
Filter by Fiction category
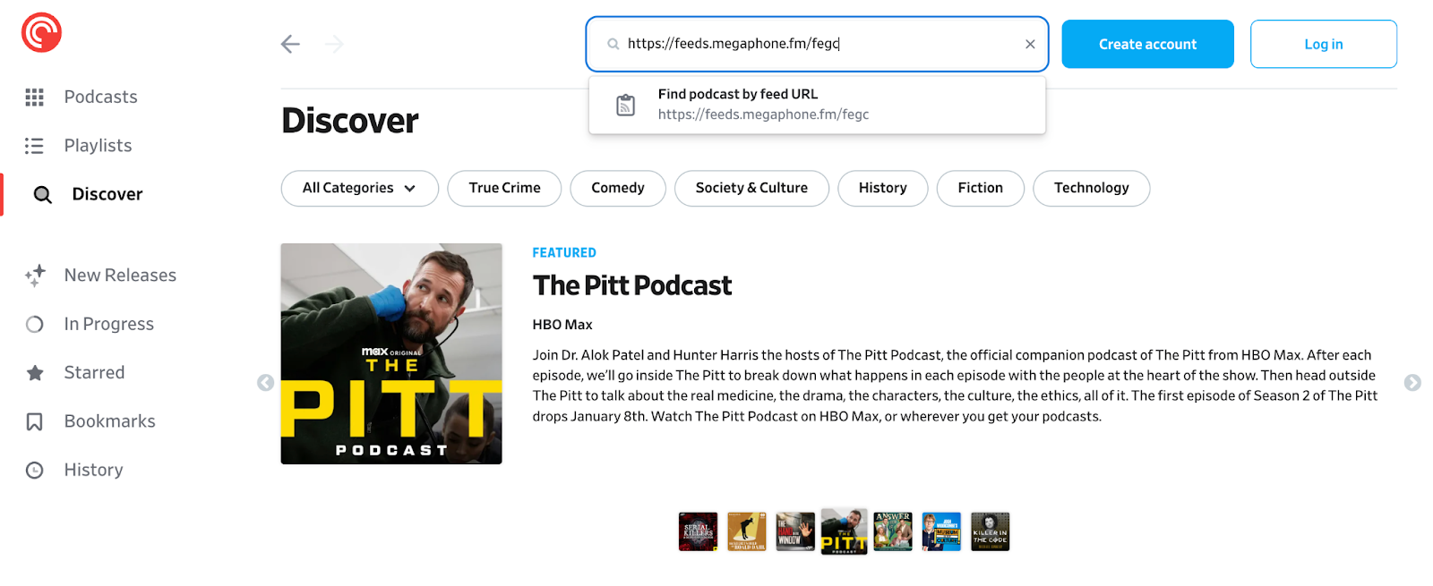981,188
